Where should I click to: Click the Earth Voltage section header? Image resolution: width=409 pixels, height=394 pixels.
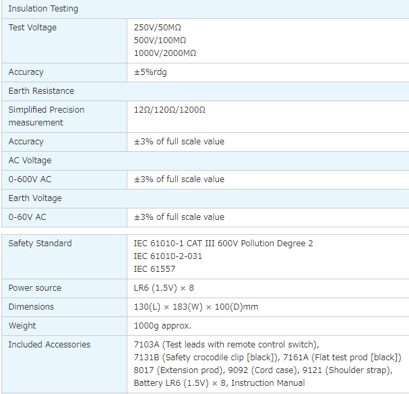tap(206, 198)
